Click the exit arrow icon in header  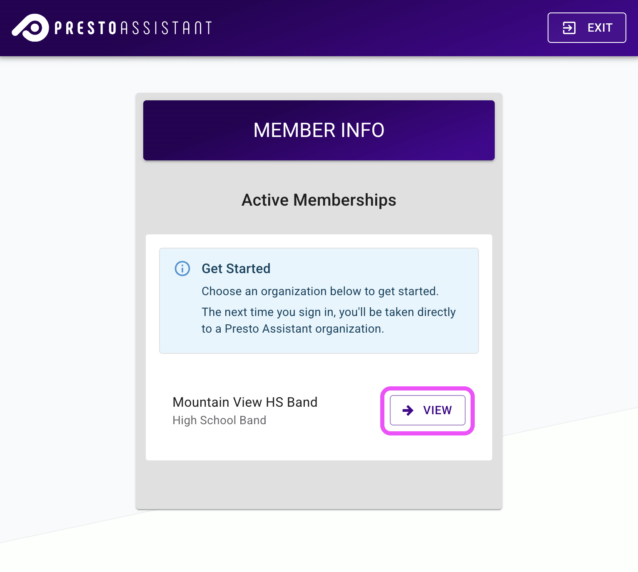tap(569, 28)
